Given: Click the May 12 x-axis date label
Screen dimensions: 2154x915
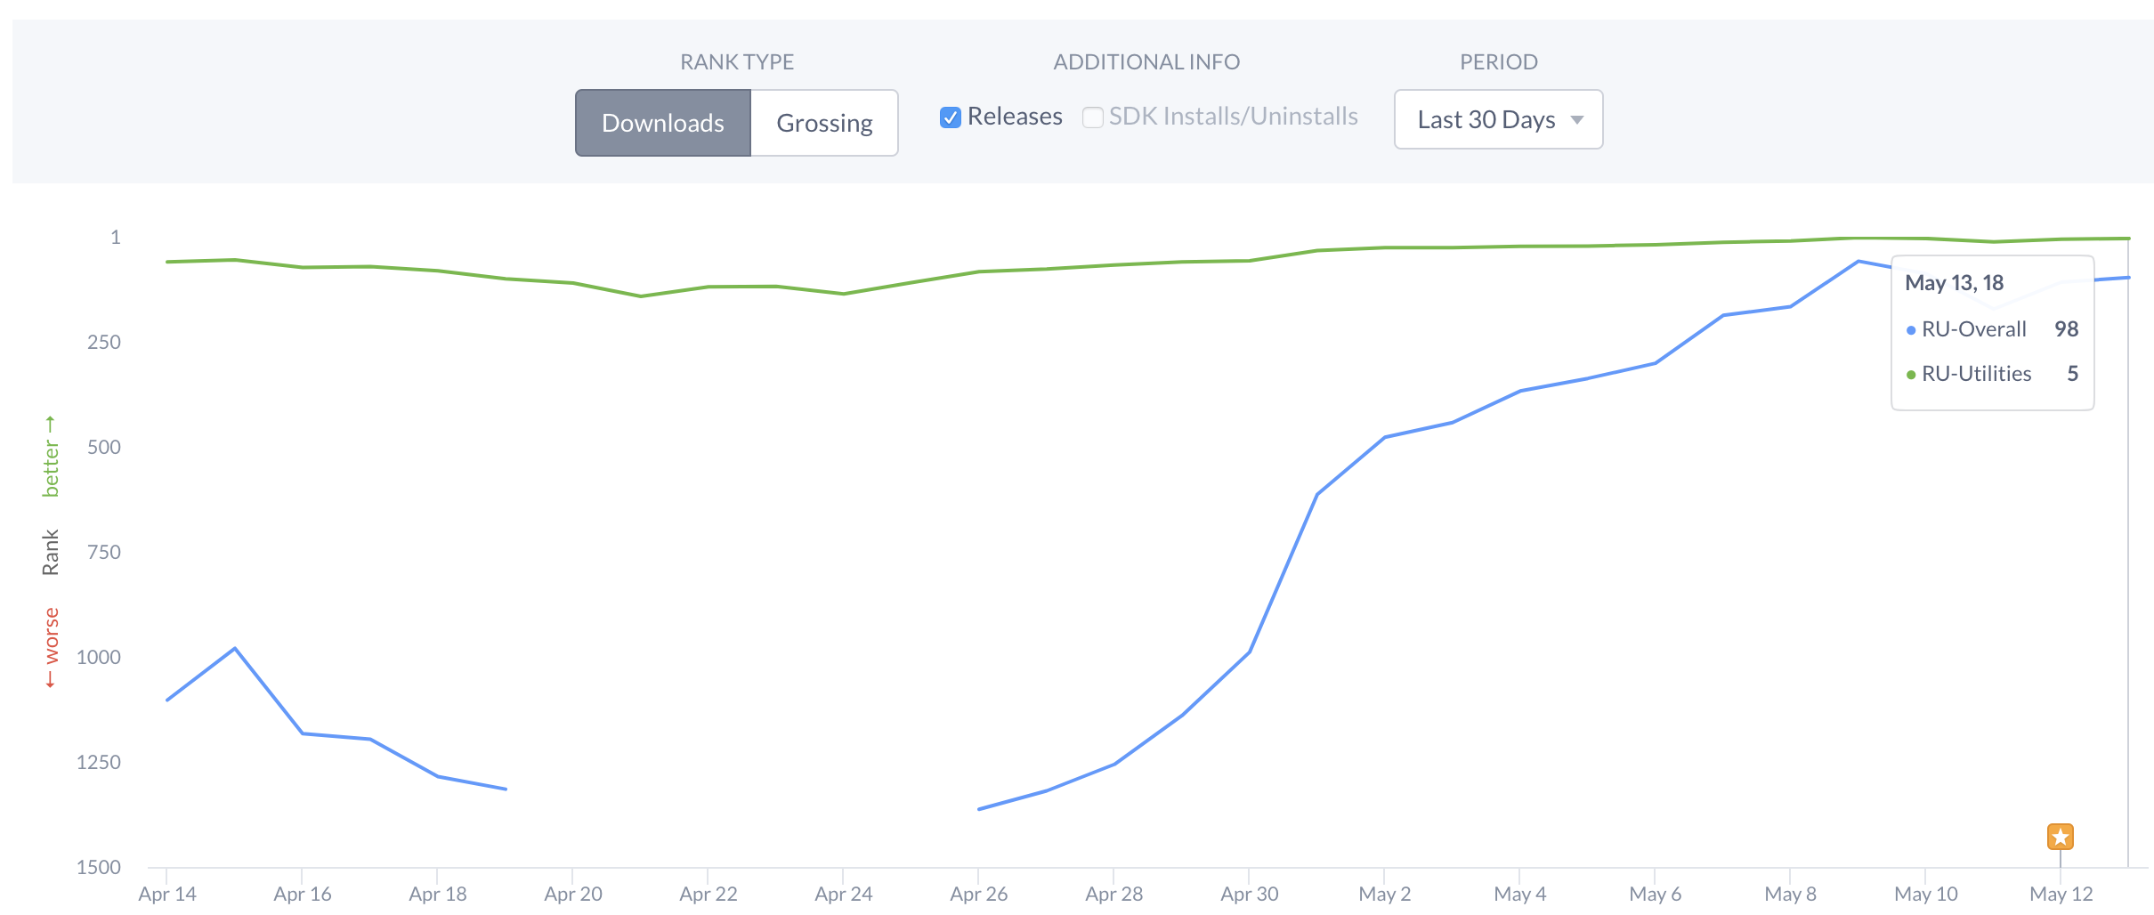Looking at the screenshot, I should click(x=2061, y=894).
